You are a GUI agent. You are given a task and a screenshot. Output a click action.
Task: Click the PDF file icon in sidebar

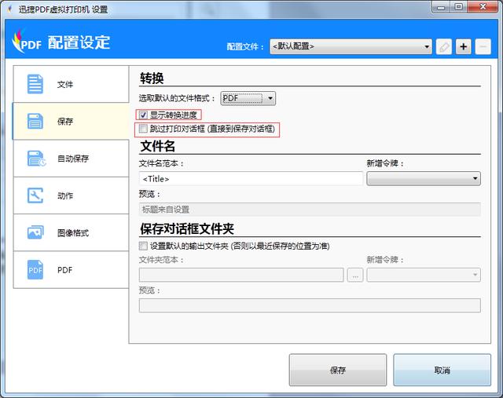(x=36, y=270)
